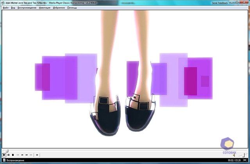
Task: Skip to the next track
Action: point(31,155)
